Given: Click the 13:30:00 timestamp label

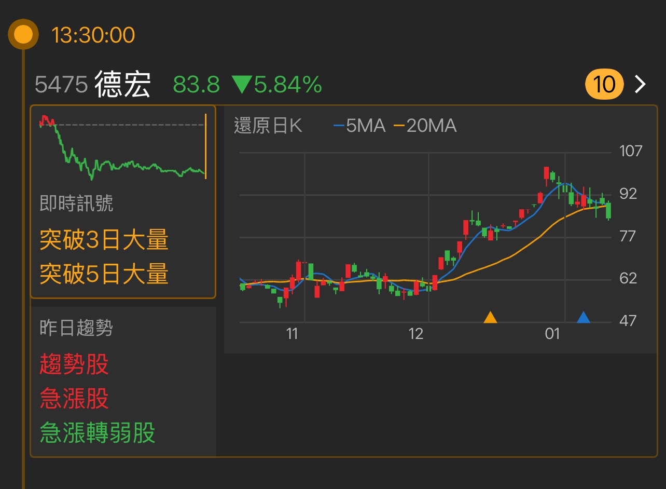Looking at the screenshot, I should (x=93, y=35).
